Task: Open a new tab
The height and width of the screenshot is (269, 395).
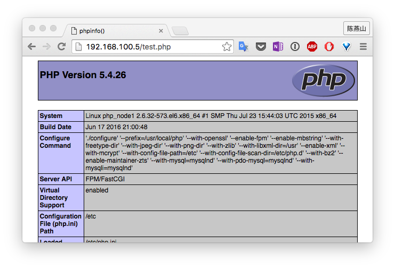Action: click(x=180, y=31)
